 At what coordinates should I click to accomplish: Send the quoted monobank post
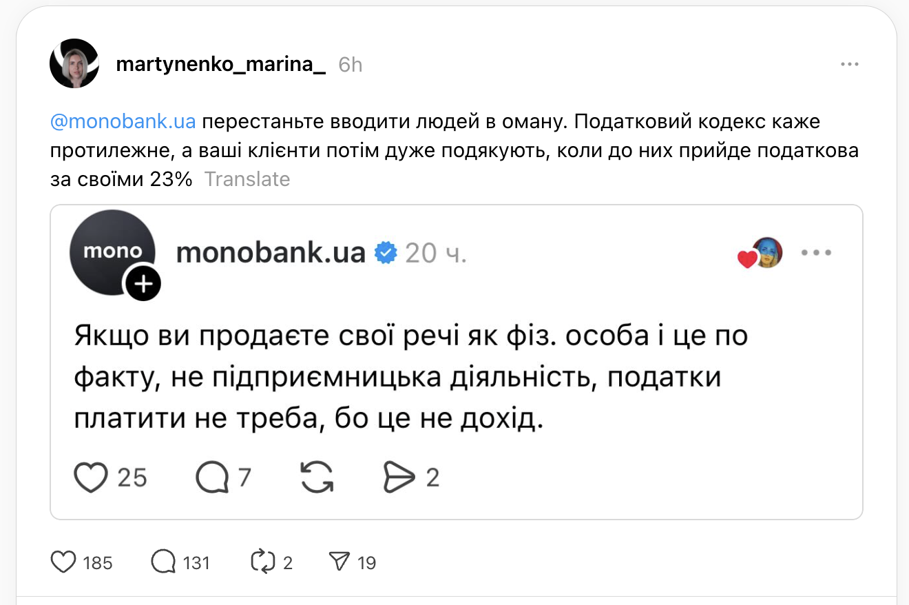point(399,477)
